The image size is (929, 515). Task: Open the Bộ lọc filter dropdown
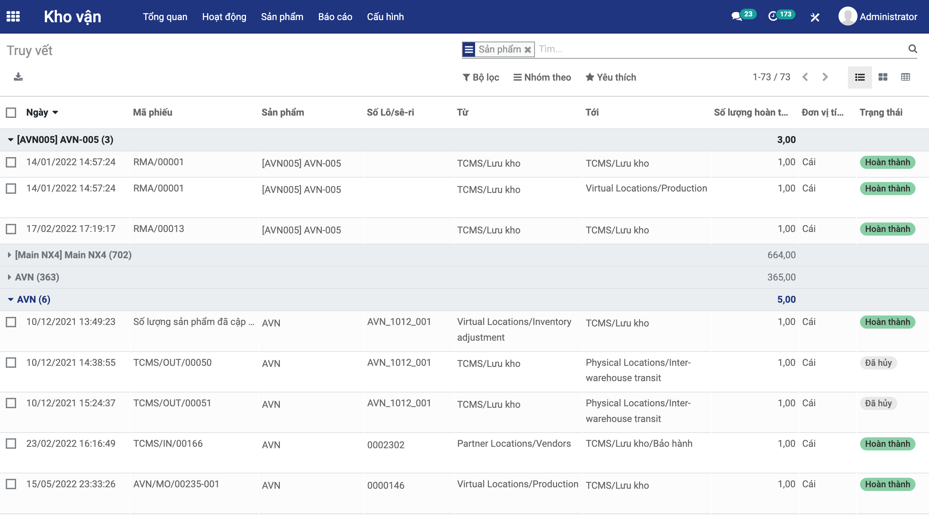click(x=481, y=77)
